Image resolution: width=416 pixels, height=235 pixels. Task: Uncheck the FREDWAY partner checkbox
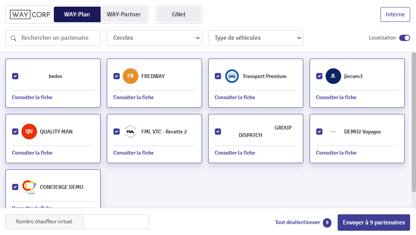click(x=117, y=76)
